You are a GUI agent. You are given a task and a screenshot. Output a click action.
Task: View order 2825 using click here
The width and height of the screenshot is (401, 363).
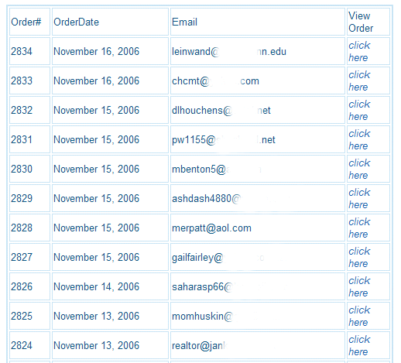tap(359, 316)
